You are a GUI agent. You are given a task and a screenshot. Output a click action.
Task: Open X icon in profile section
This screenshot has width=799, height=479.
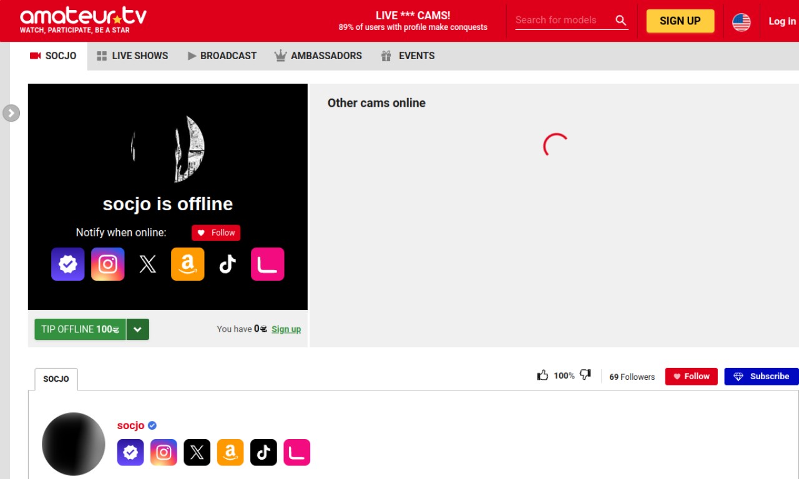(197, 452)
